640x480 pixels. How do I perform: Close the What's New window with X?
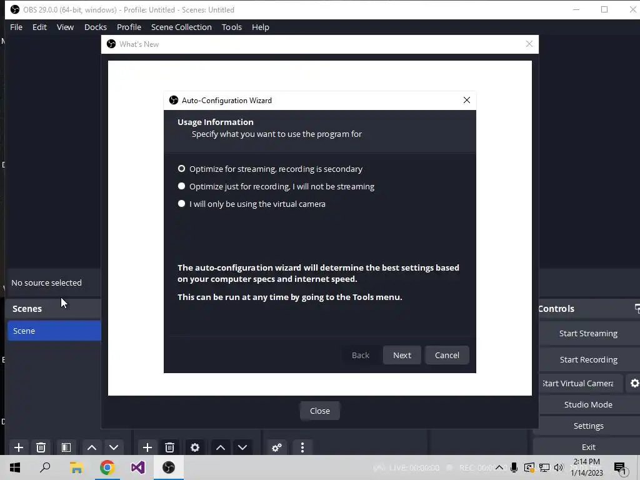[529, 44]
